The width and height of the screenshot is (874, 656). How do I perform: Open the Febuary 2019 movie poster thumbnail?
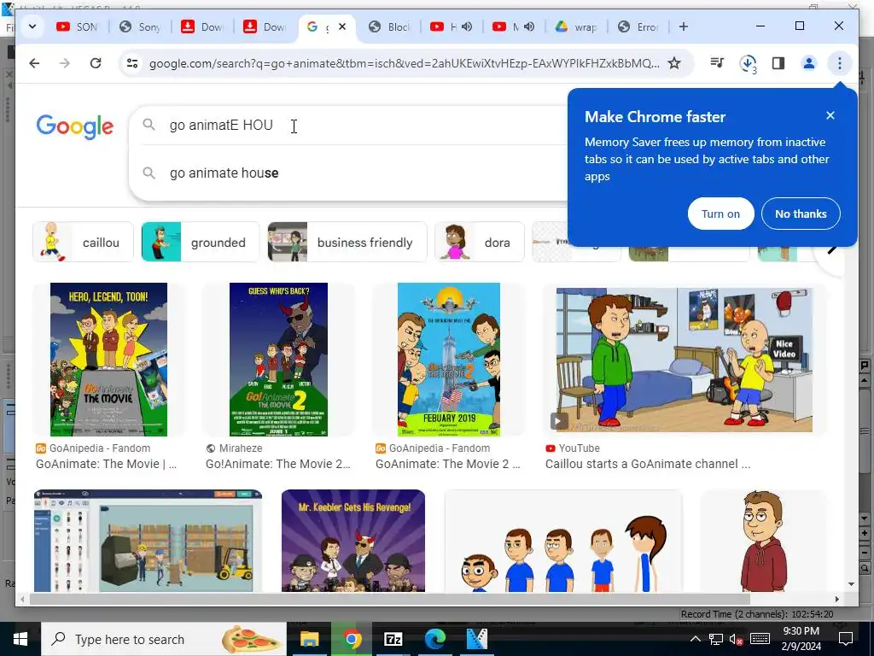(x=449, y=360)
